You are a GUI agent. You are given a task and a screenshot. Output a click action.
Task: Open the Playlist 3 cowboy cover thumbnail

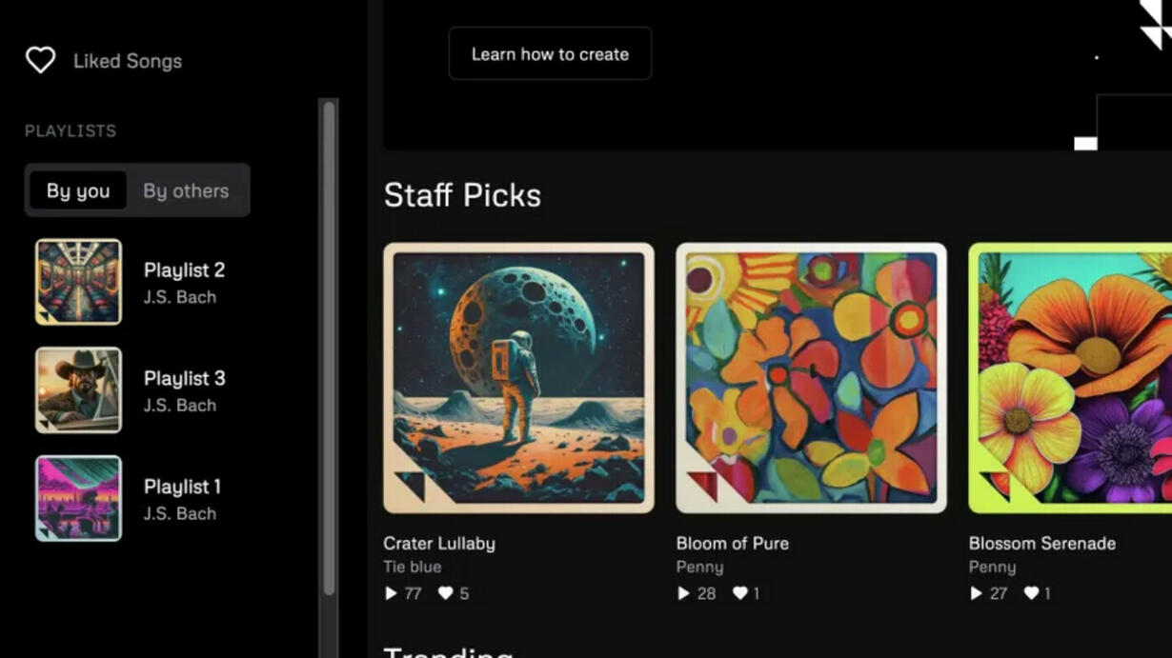[78, 390]
